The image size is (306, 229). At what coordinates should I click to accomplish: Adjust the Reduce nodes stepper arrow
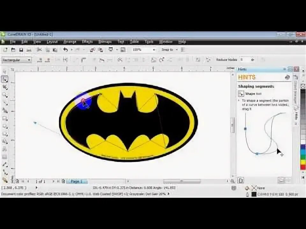[x=253, y=60]
